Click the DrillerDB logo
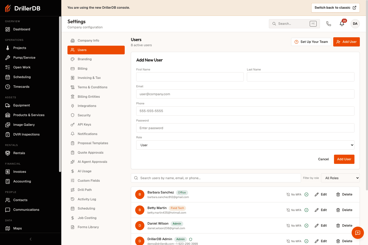This screenshot has width=368, height=245. (22, 8)
